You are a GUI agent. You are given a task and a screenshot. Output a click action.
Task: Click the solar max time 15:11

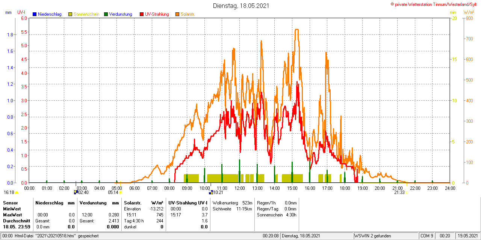tap(131, 215)
